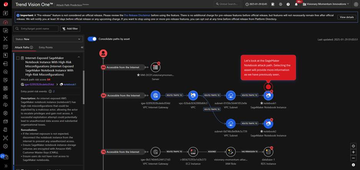
Task: Click the notifications bell with 99+ badge
Action: [296, 4]
